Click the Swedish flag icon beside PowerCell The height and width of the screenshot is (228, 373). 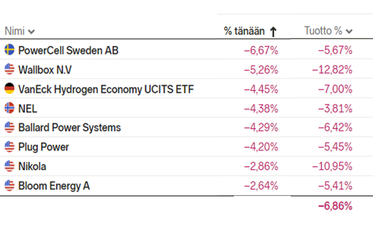10,49
